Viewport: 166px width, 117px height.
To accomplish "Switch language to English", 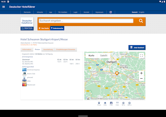I will coord(142,12).
